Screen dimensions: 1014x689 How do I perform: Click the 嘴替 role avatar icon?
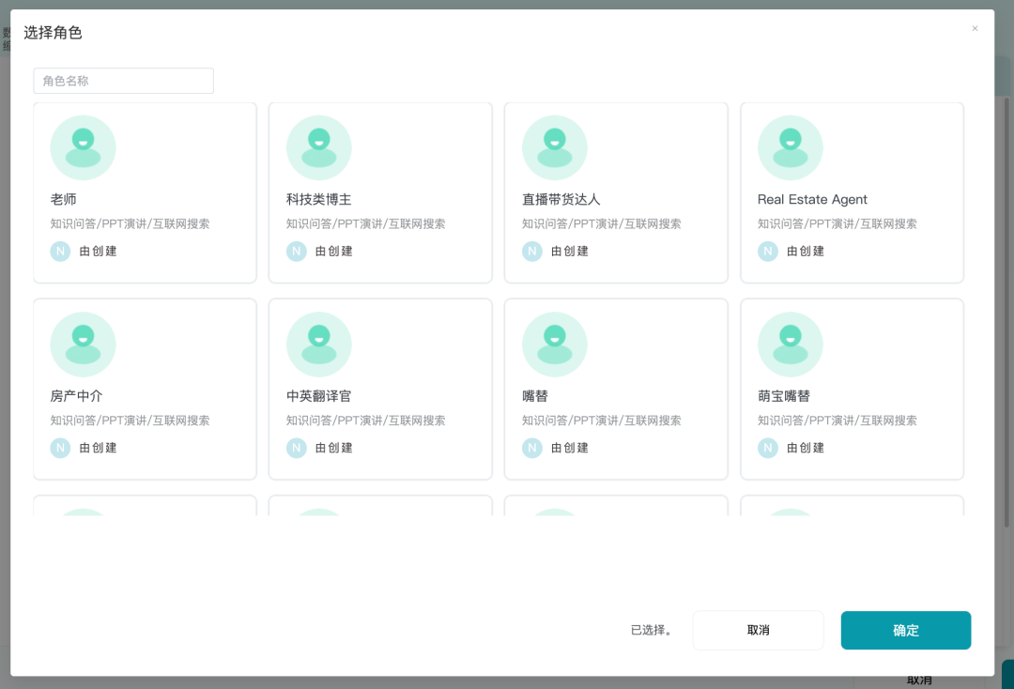tap(554, 344)
